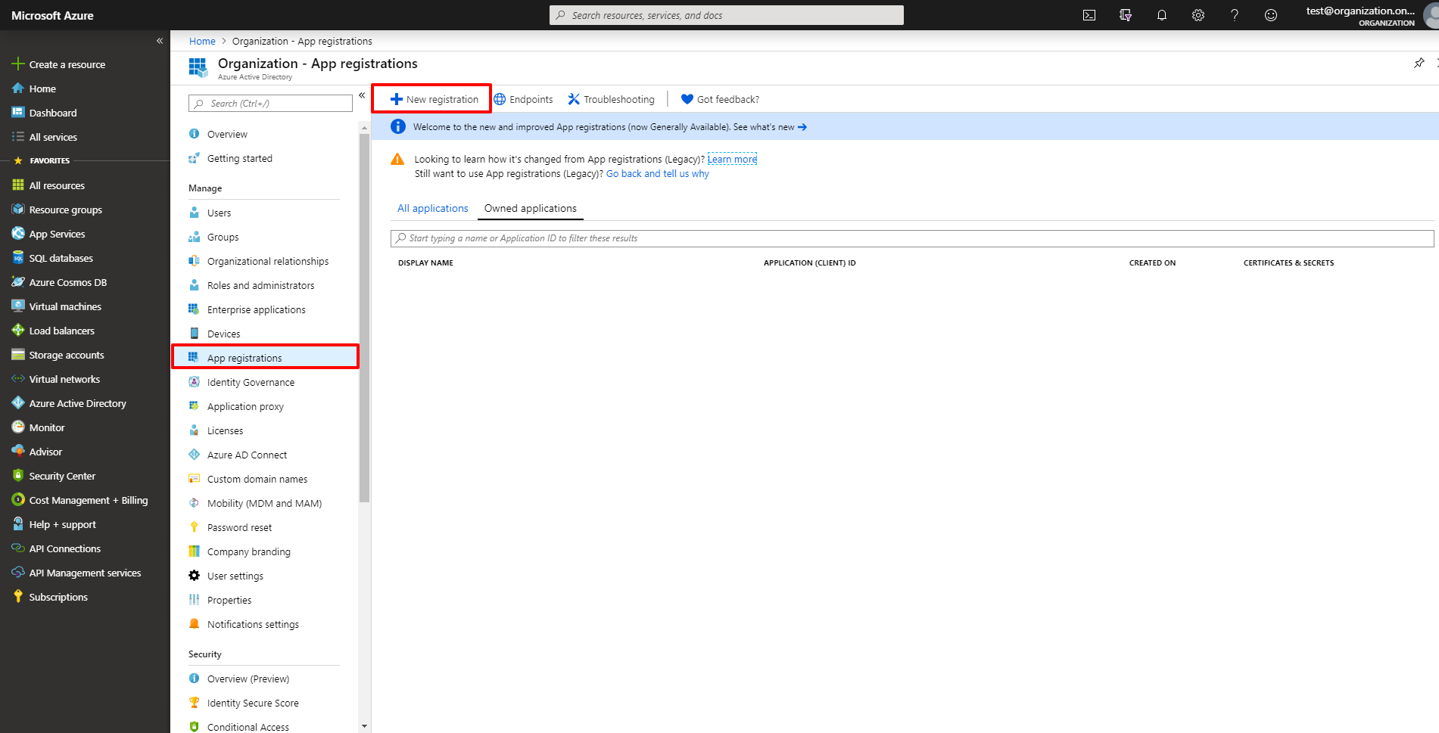Open Subscriptions
The width and height of the screenshot is (1439, 733).
50,597
